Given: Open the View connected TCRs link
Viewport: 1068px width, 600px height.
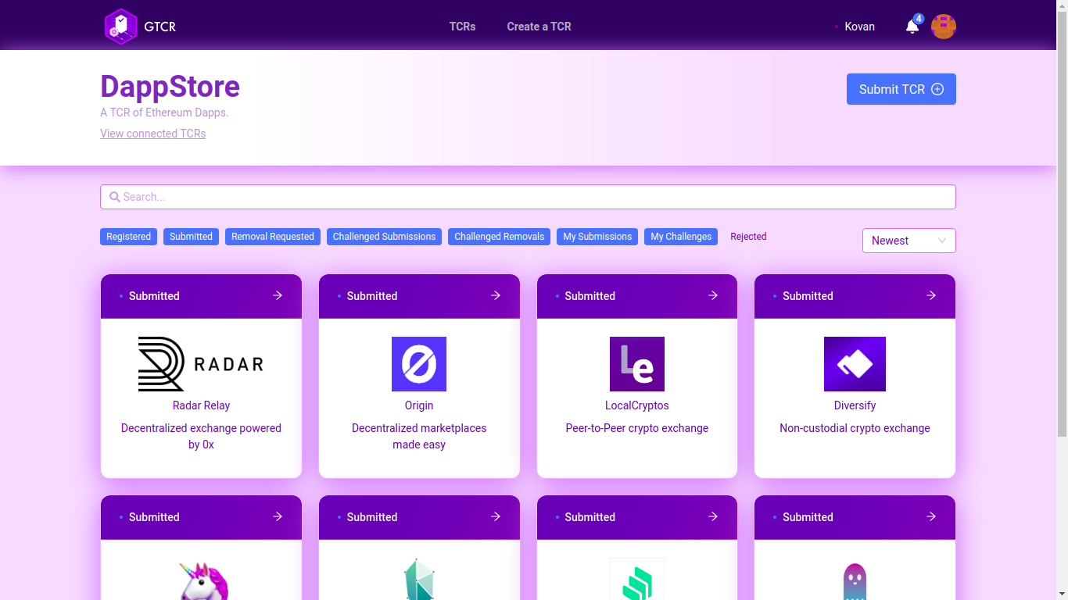Looking at the screenshot, I should (153, 134).
